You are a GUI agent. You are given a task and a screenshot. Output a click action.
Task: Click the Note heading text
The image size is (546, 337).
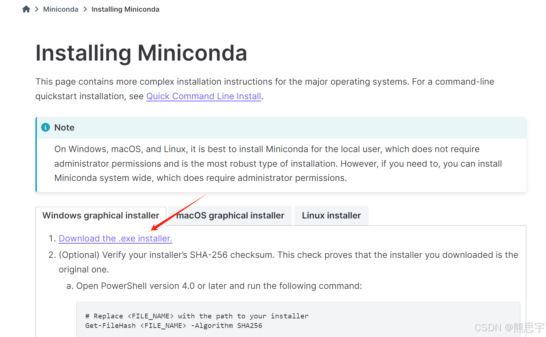pyautogui.click(x=64, y=128)
